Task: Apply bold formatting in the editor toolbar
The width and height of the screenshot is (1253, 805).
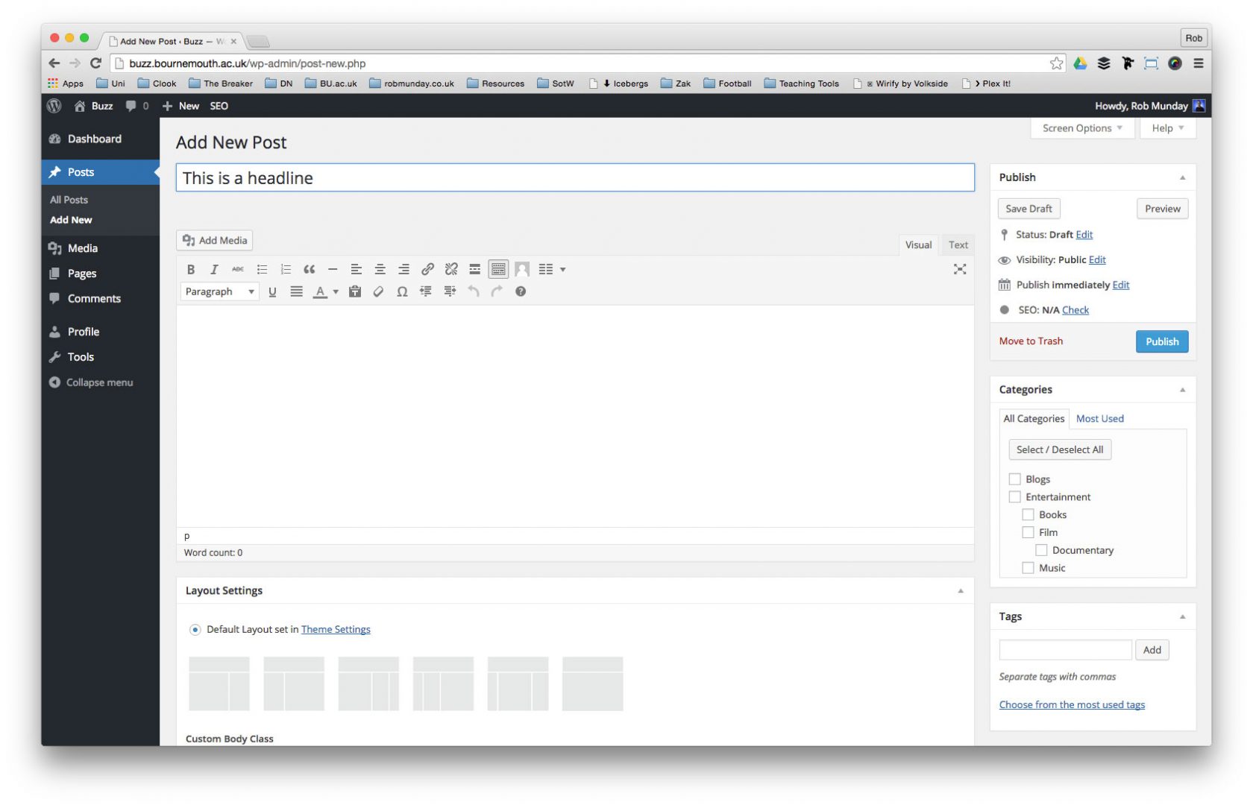Action: point(191,269)
